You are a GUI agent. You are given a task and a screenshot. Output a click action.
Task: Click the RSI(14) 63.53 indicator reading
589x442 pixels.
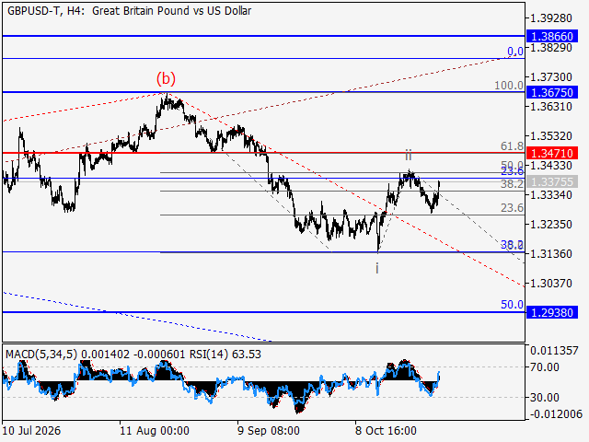225,354
